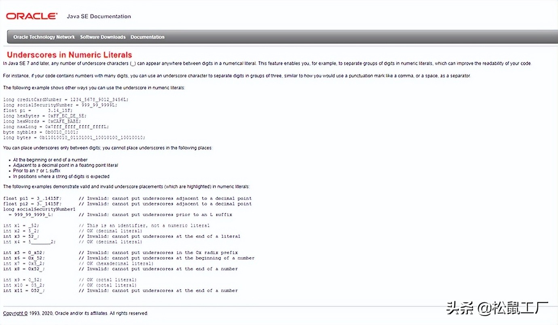Screen dimensions: 558x325
Task: Click the 'long maxLong' code line
Action: 56,127
